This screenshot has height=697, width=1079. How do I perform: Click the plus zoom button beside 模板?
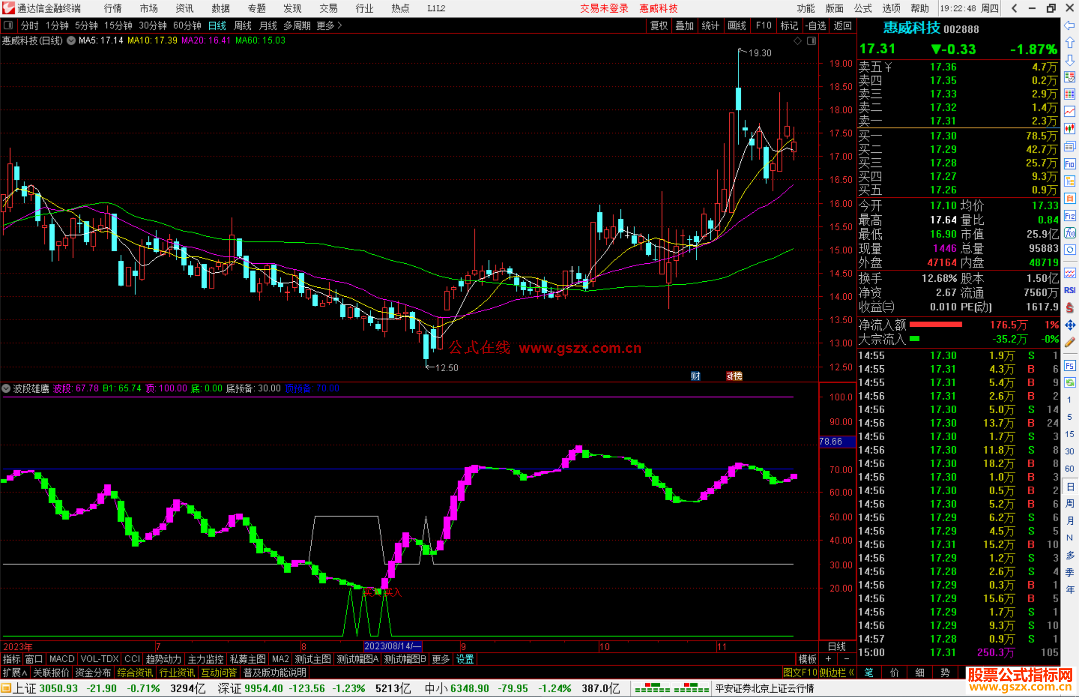(x=828, y=659)
